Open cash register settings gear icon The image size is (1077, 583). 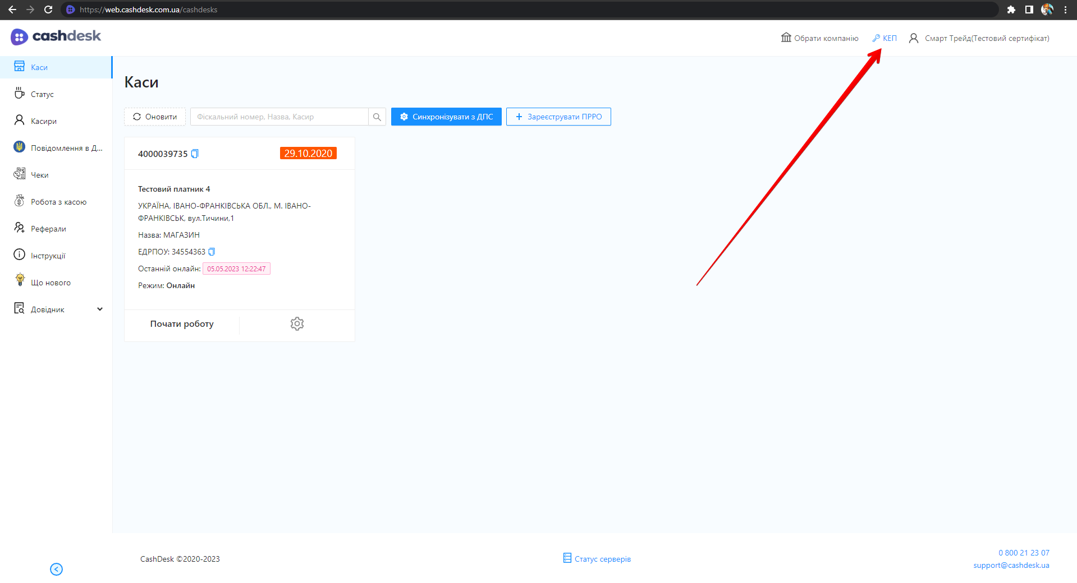[297, 323]
